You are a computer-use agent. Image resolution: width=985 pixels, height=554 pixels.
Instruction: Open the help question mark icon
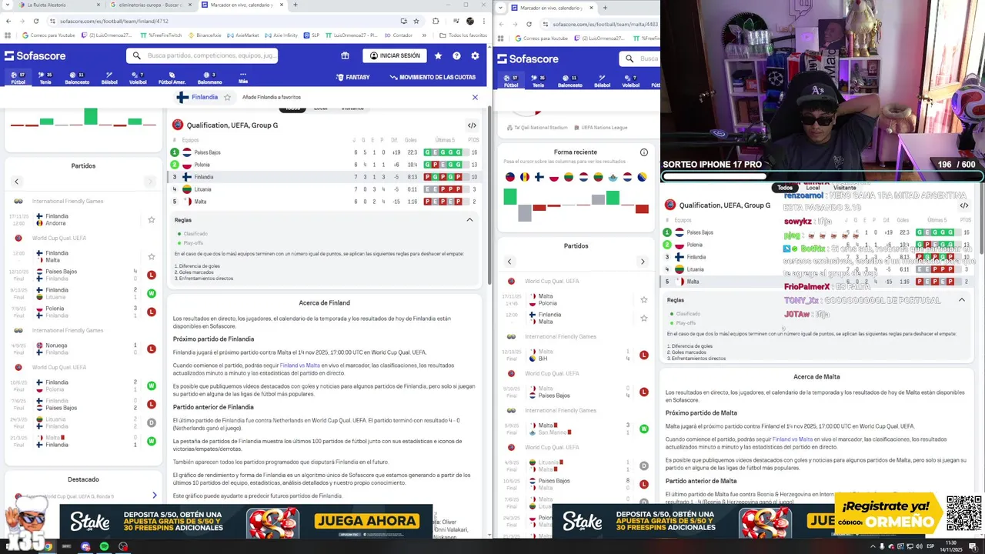(456, 55)
